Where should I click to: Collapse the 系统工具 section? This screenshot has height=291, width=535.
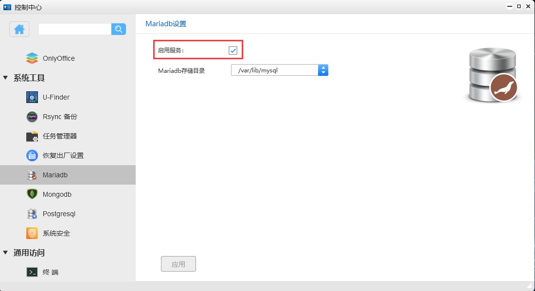click(6, 78)
